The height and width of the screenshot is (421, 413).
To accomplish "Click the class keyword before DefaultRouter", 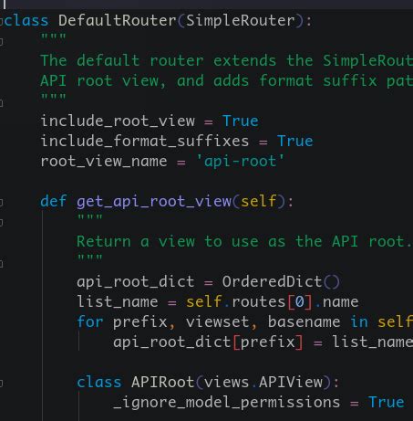I will point(26,21).
